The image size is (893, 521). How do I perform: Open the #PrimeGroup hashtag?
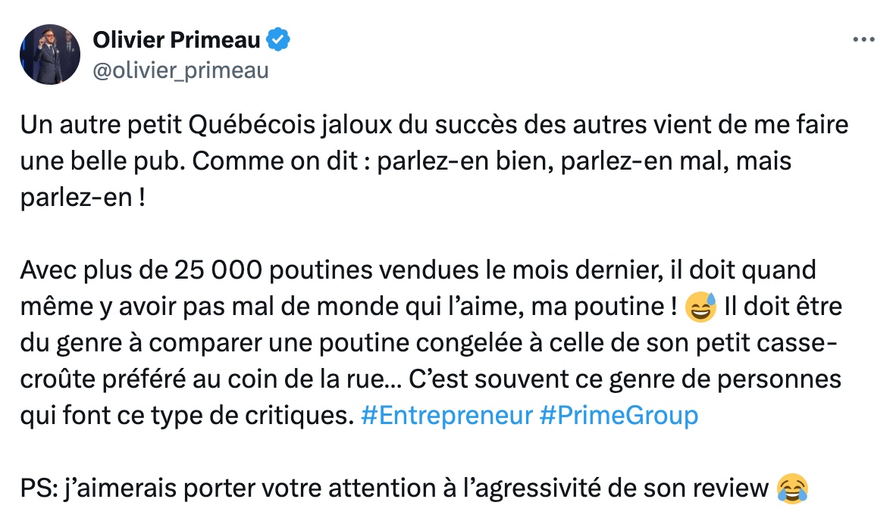click(619, 416)
